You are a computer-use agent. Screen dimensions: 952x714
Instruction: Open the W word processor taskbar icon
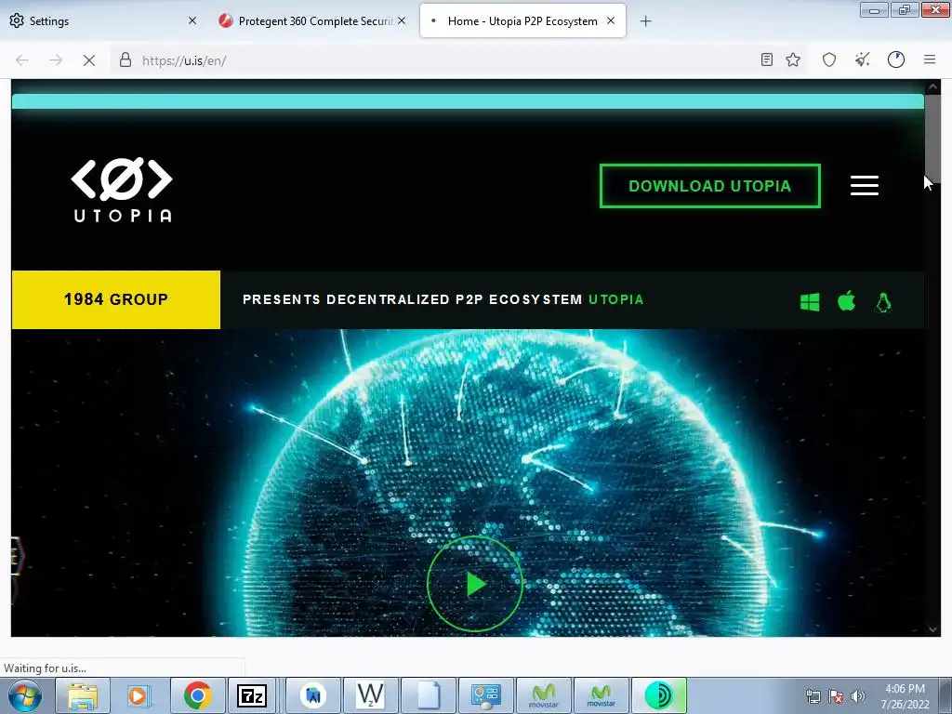[370, 695]
